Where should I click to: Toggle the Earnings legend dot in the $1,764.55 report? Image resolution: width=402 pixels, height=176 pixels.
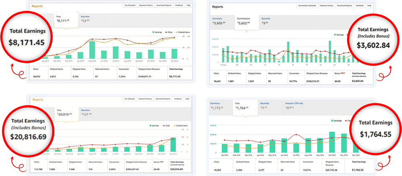pos(332,120)
